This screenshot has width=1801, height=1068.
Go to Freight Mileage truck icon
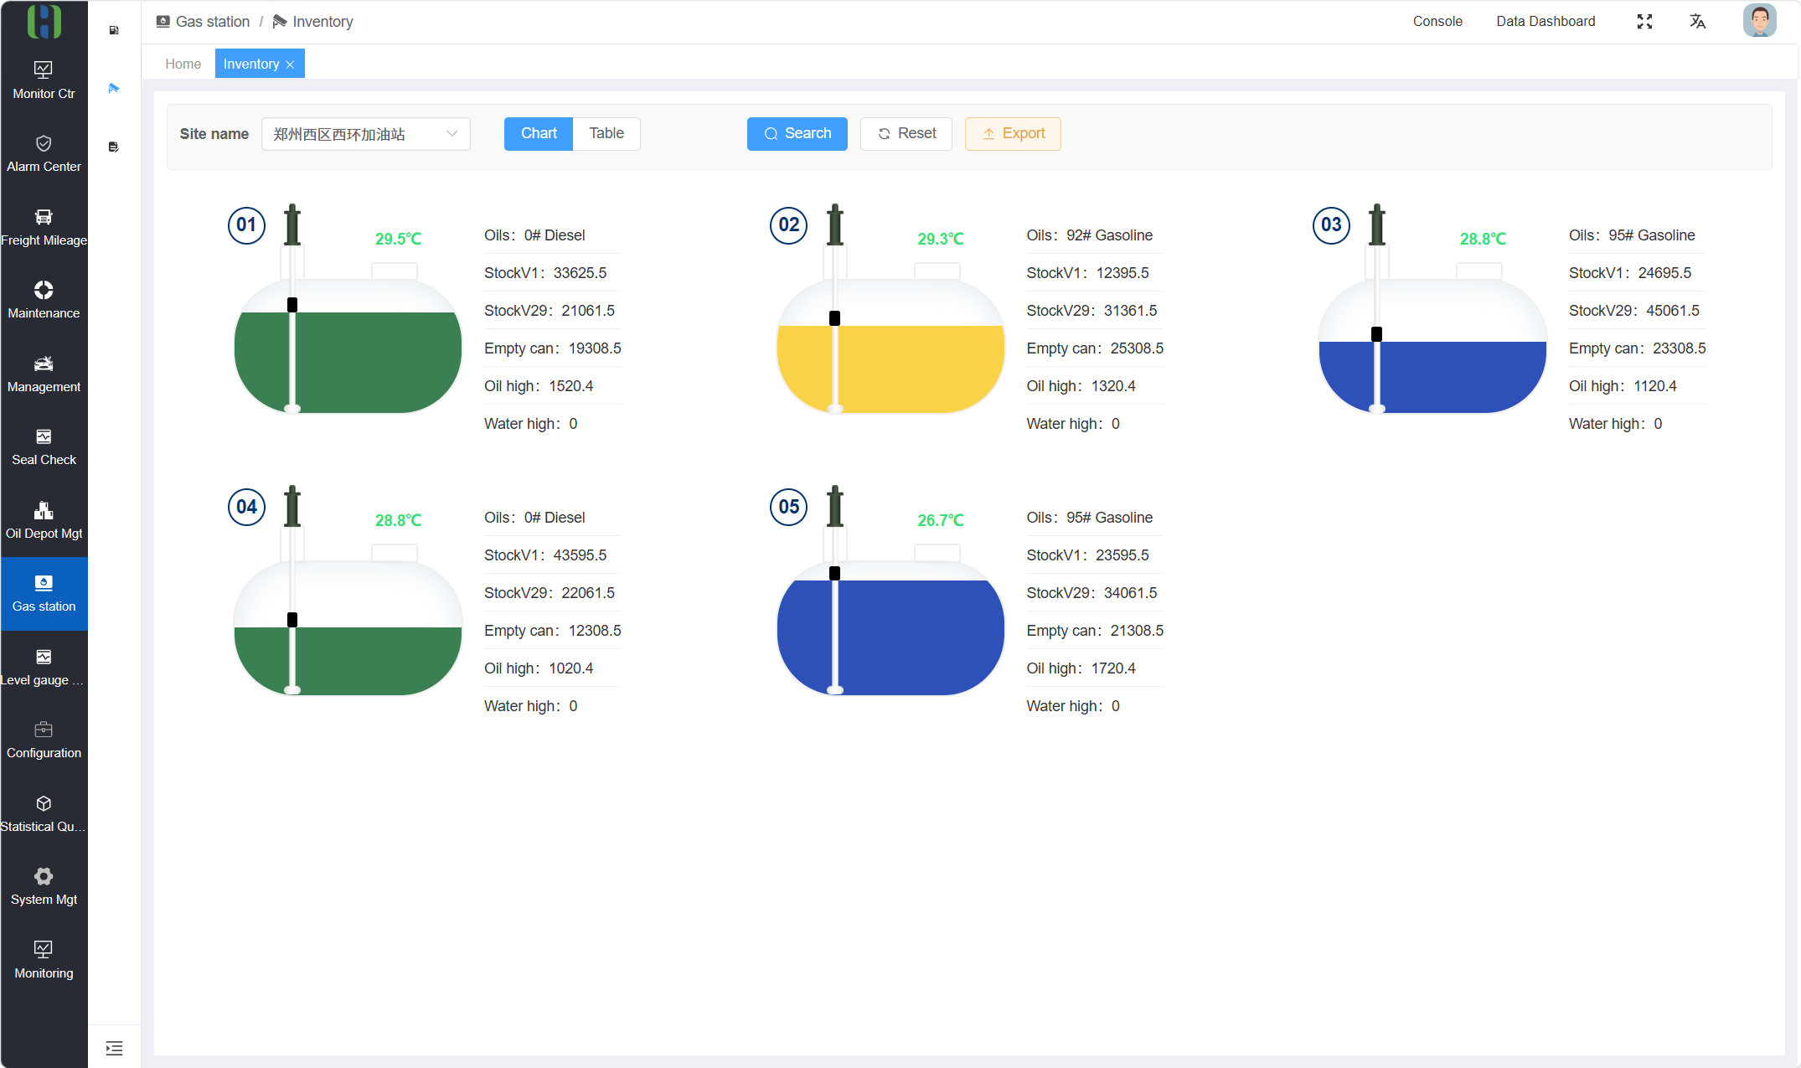point(44,217)
